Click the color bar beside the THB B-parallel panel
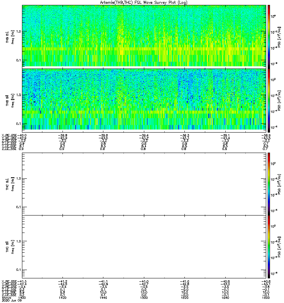284x303 pixels. 269,100
